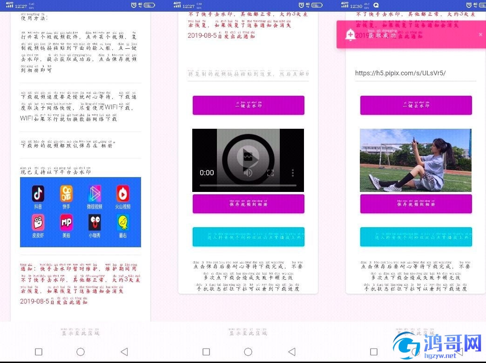Tap the alarm icon in right phone status bar

click(x=469, y=5)
